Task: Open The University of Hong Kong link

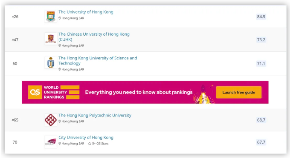Action: click(x=86, y=12)
